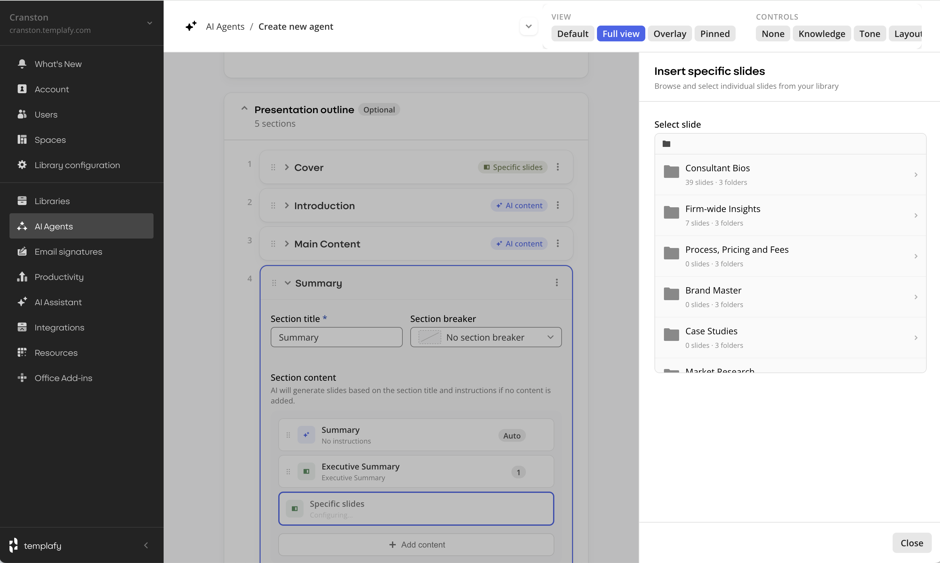
Task: Click the Specific slides badge on Cover
Action: (x=513, y=167)
